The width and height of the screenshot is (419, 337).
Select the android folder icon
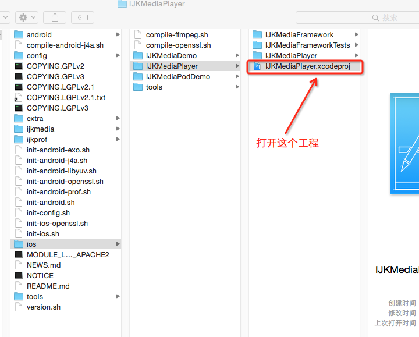click(x=19, y=34)
